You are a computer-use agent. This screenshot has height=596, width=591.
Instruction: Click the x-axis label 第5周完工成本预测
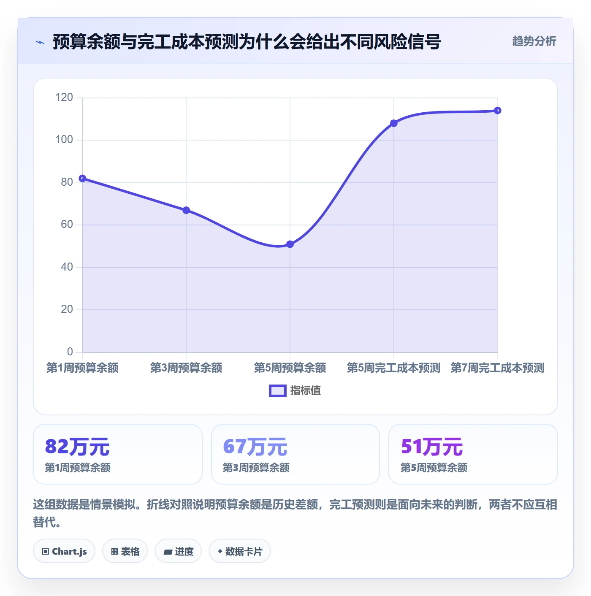pos(394,368)
